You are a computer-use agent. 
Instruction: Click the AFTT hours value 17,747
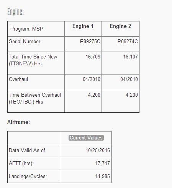point(103,163)
